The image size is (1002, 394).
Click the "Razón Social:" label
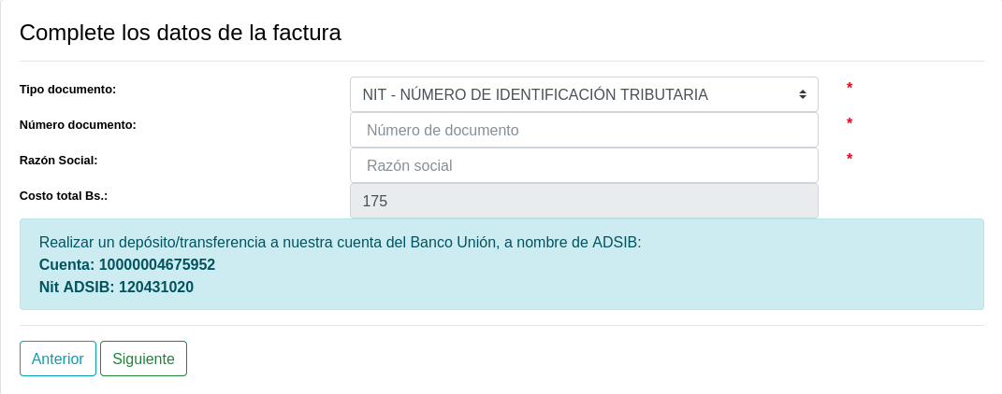click(59, 160)
